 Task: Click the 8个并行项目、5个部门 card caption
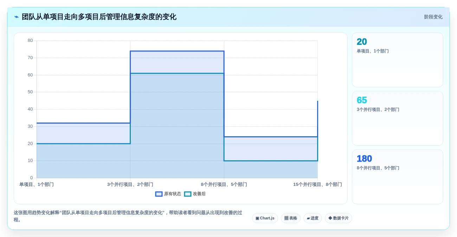click(378, 168)
